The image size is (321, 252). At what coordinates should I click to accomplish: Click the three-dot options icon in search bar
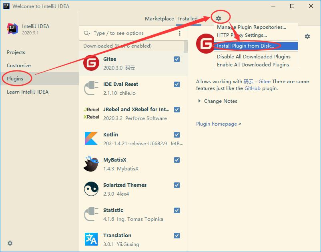pos(180,33)
